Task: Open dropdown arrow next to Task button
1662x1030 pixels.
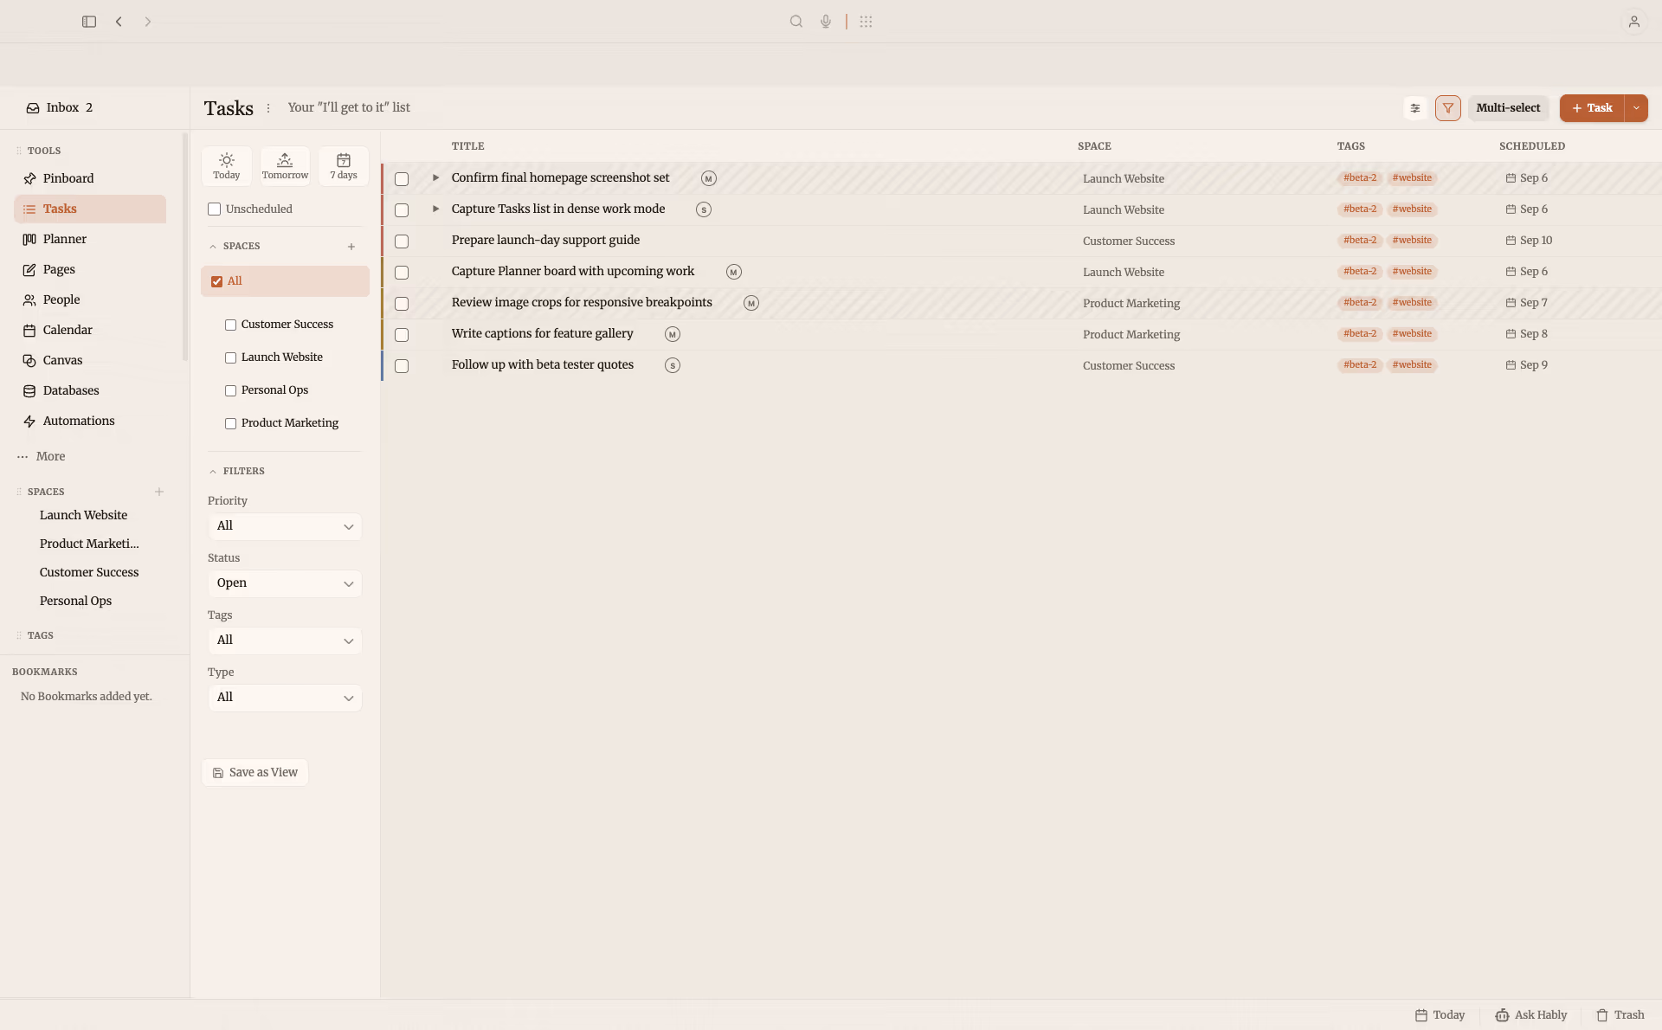Action: (1636, 108)
